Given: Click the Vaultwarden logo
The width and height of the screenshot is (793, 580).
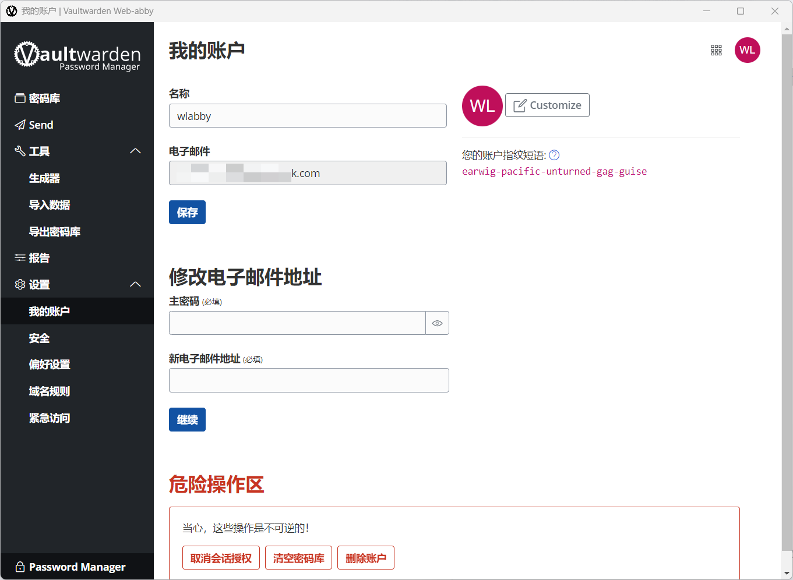Looking at the screenshot, I should [x=77, y=56].
